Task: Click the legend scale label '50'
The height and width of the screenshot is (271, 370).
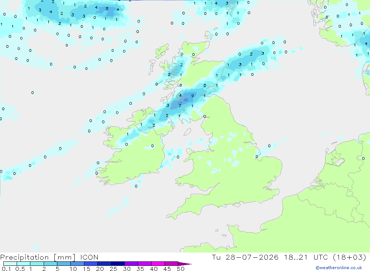Action: [181, 269]
